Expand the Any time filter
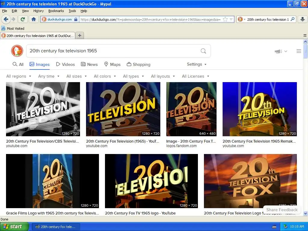 point(49,76)
